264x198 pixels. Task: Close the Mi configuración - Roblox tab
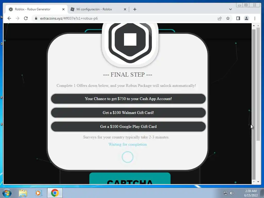(125, 9)
